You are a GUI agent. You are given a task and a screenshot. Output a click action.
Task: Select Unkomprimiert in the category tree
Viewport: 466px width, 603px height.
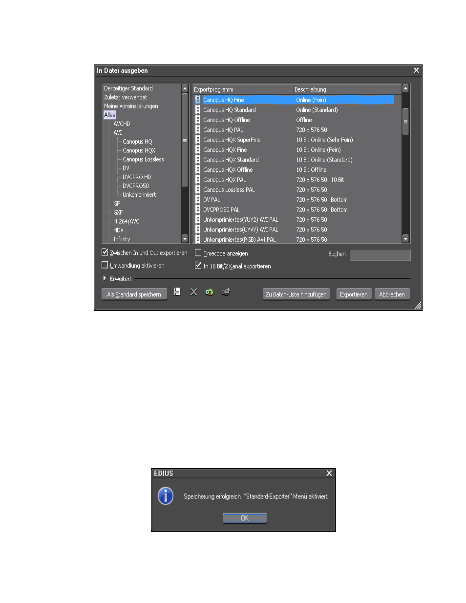point(139,194)
